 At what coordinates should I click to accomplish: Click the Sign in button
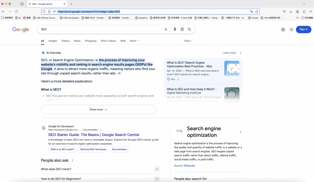coord(303,29)
